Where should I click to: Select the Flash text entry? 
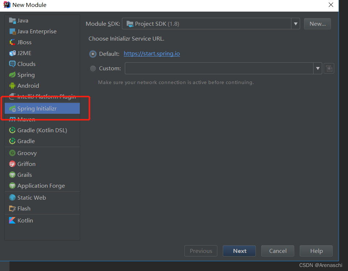pos(24,209)
